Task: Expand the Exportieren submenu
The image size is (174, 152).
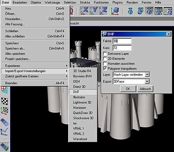Action: [x=35, y=66]
